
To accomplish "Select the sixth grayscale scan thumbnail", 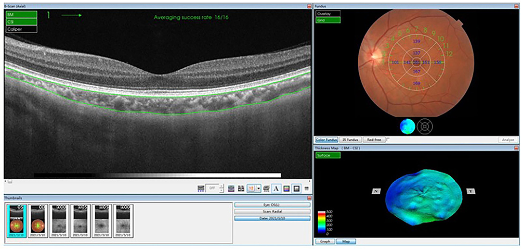I will (123, 221).
